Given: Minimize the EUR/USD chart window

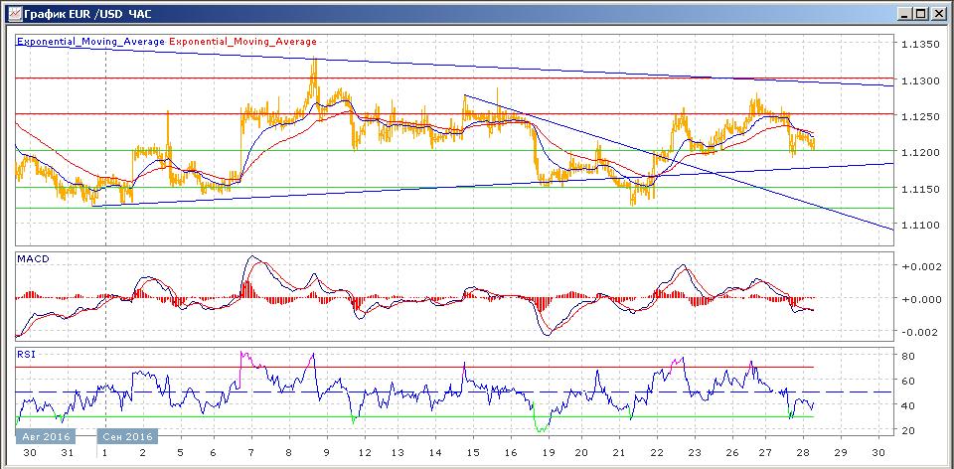Looking at the screenshot, I should [904, 13].
